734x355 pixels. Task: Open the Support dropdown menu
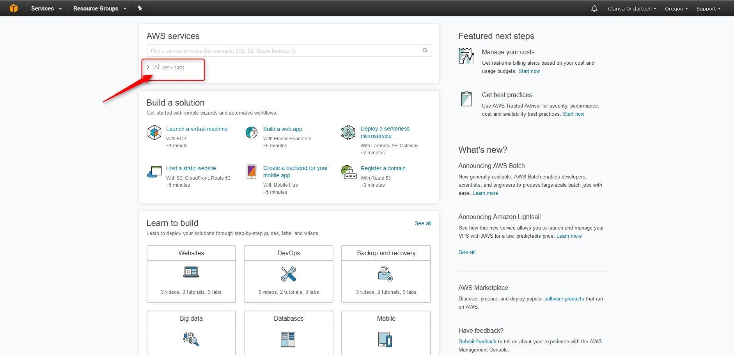(x=708, y=9)
